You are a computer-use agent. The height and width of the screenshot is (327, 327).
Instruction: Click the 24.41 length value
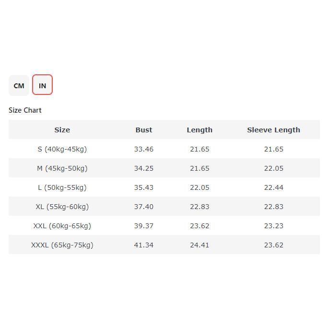coord(199,245)
